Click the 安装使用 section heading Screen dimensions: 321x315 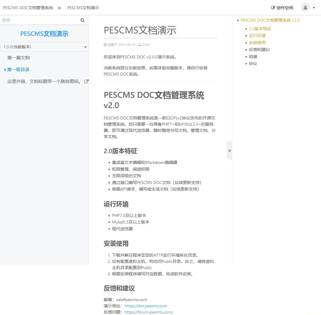[116, 244]
